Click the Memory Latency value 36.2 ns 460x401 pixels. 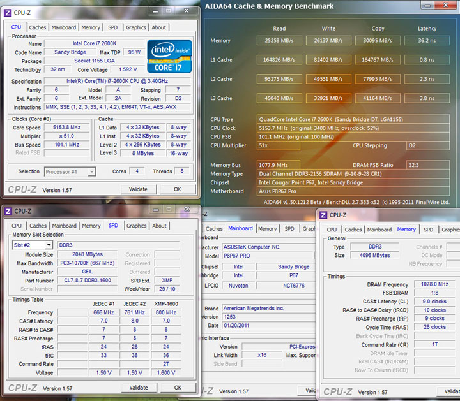pos(427,40)
